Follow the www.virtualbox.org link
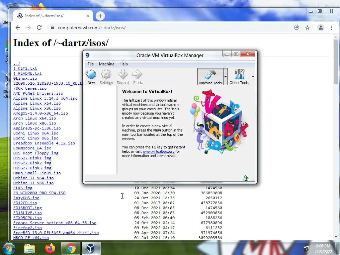340x255 pixels. [158, 151]
